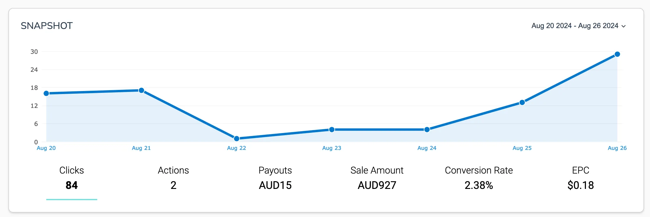
Task: Click the Aug 25 chart marker
Action: click(x=522, y=102)
